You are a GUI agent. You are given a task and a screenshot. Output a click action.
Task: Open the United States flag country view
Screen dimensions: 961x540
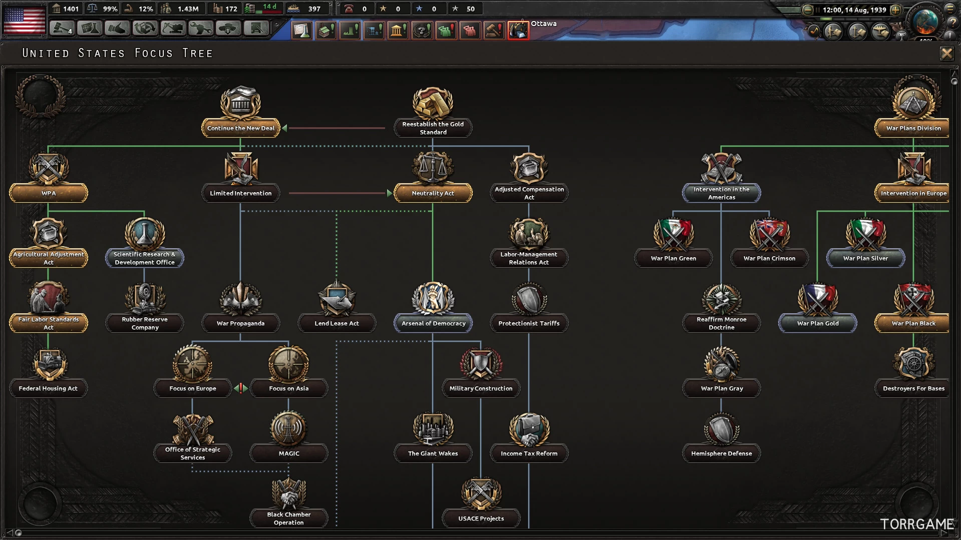tap(24, 20)
